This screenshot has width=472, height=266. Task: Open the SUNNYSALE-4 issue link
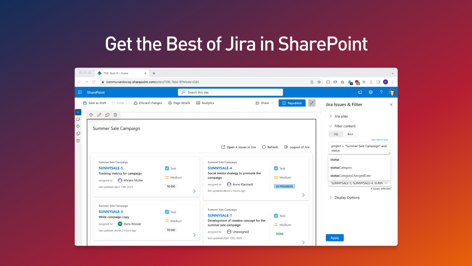(x=220, y=168)
